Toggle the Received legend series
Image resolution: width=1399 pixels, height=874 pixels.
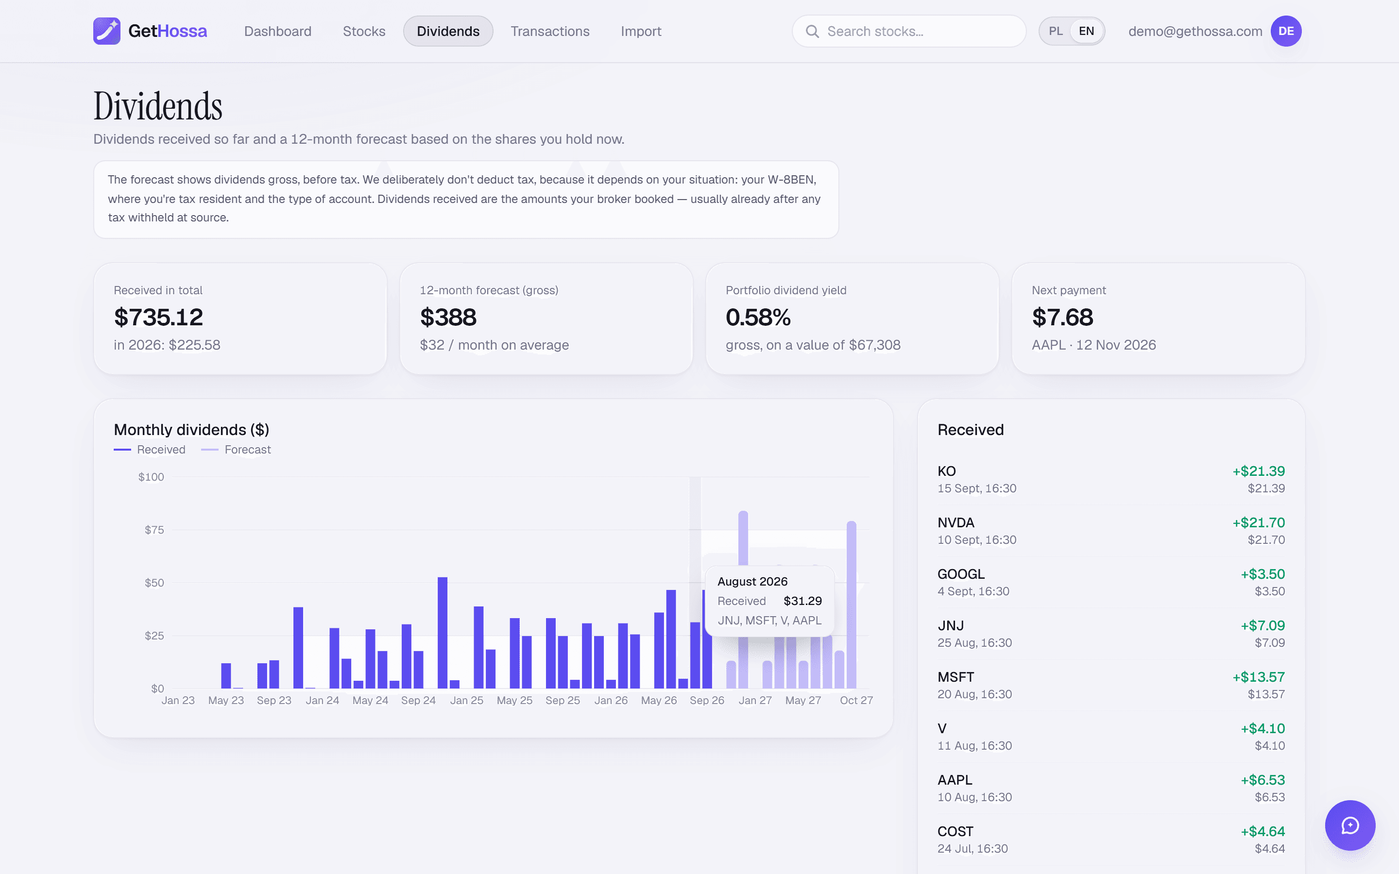coord(150,450)
